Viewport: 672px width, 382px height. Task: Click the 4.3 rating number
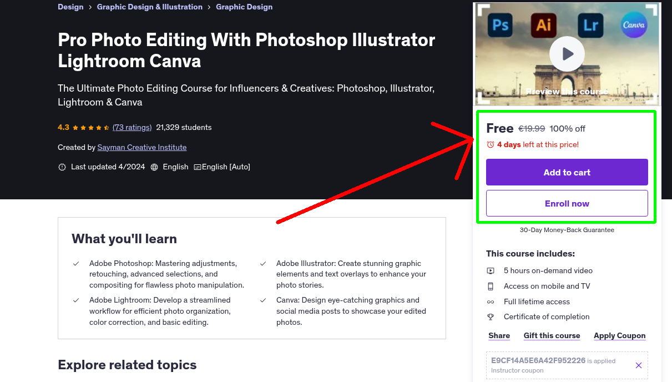point(63,128)
